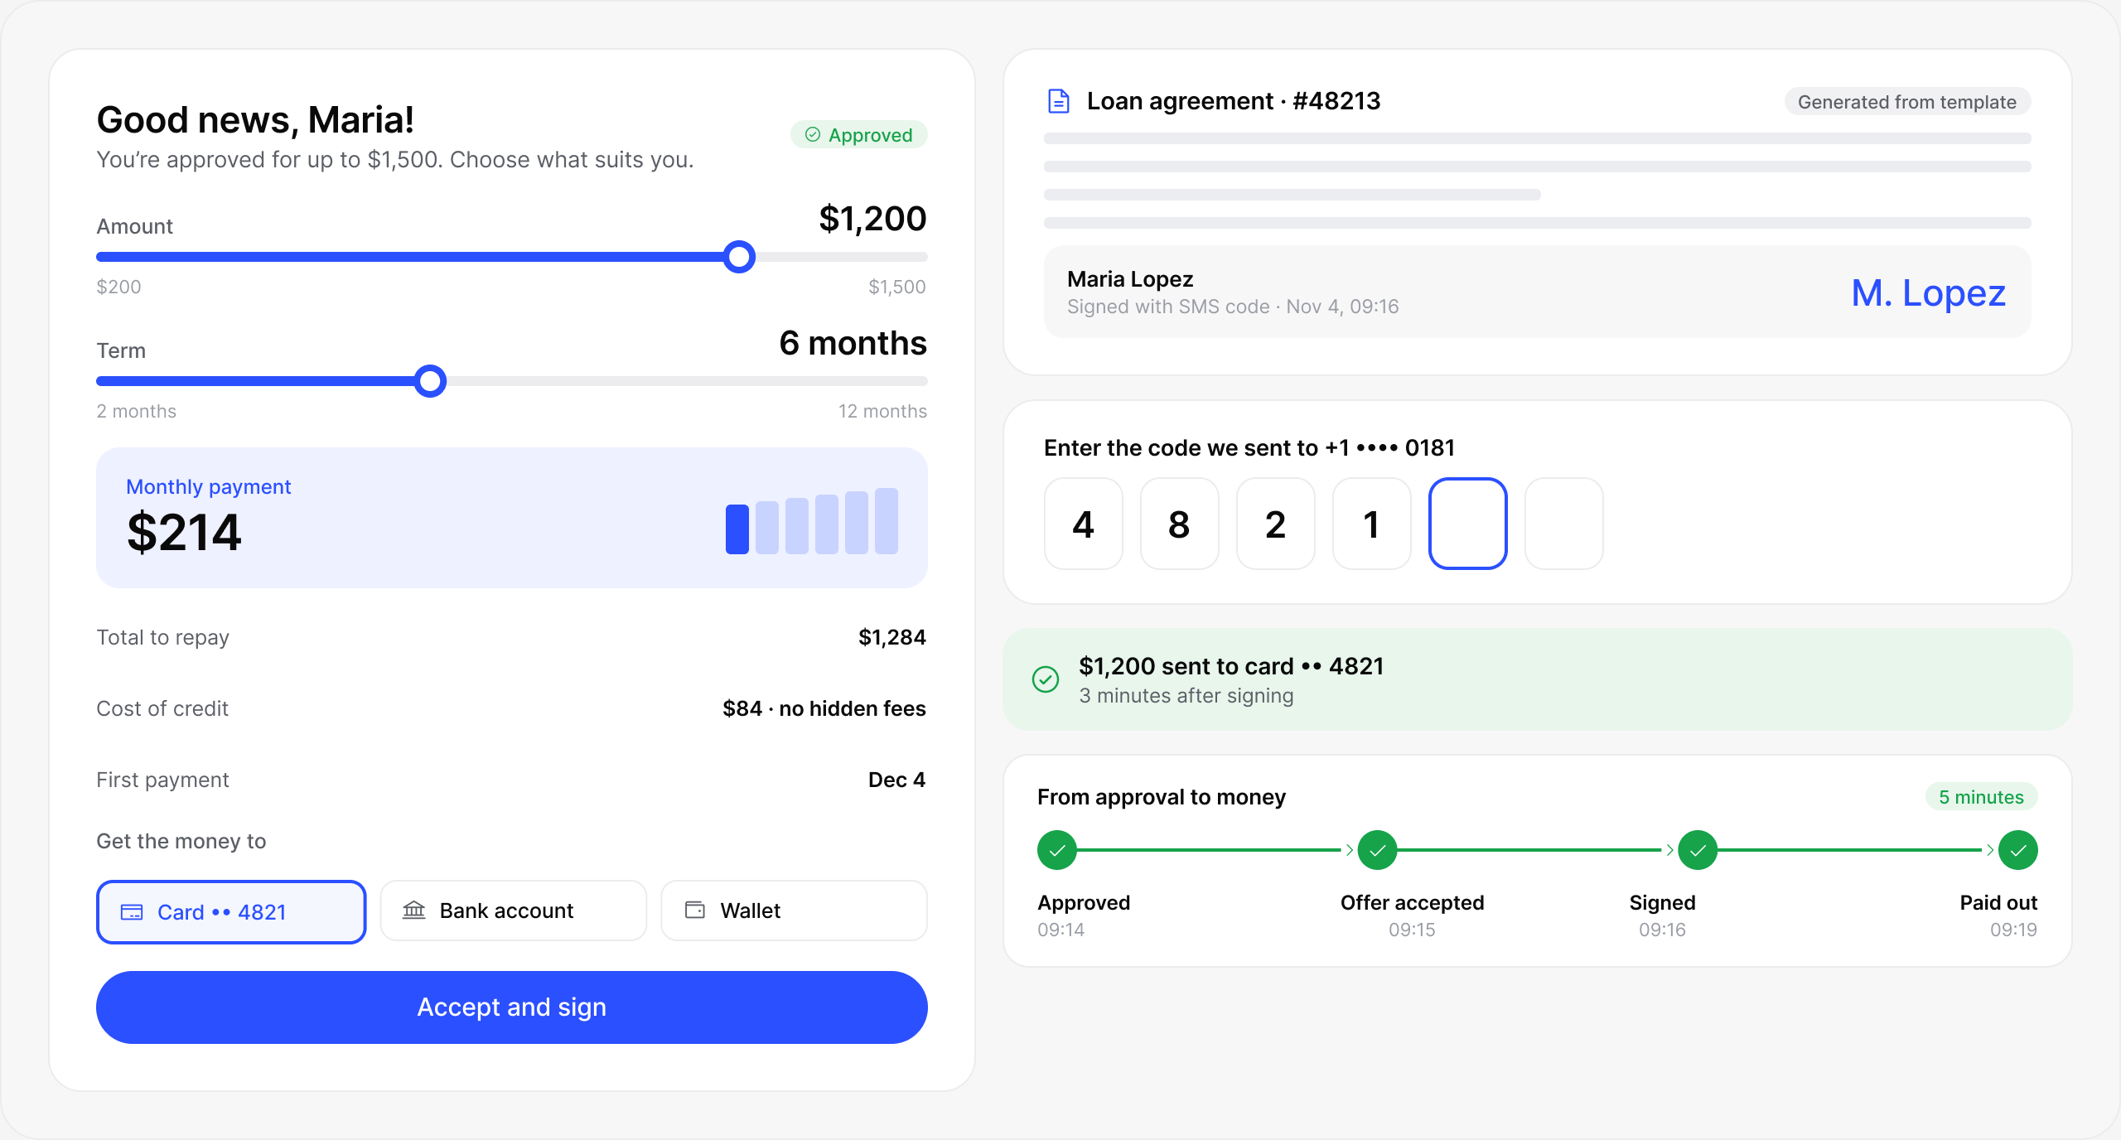Viewport: 2121px width, 1140px height.
Task: Click the code box containing 8
Action: tap(1180, 524)
